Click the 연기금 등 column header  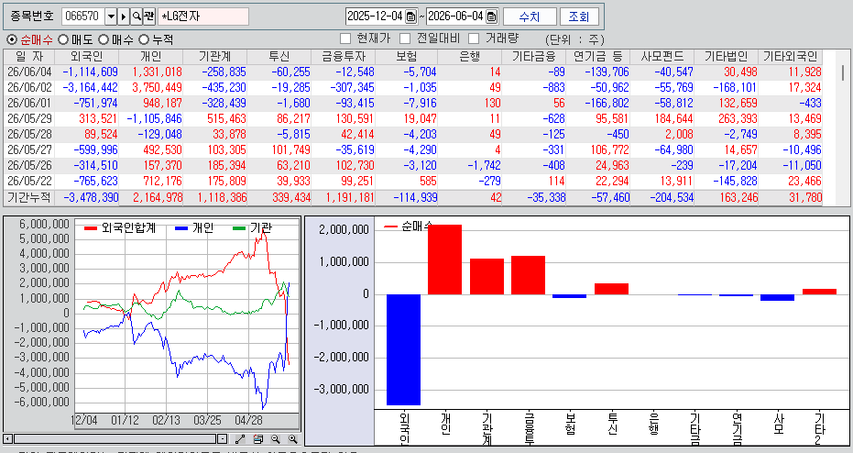click(598, 57)
